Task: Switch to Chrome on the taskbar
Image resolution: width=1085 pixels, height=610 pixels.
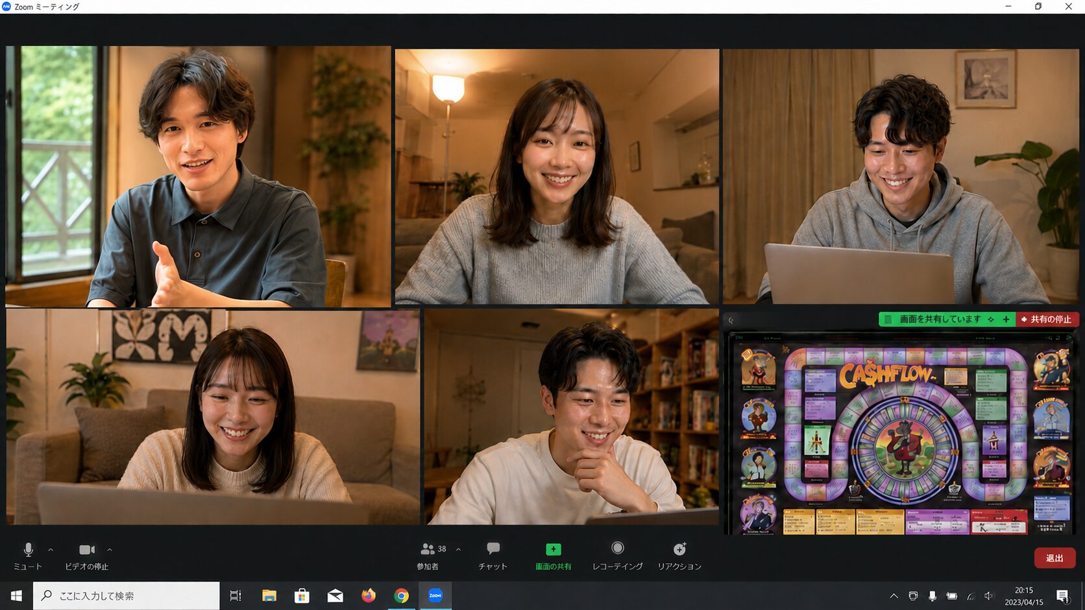Action: click(x=402, y=596)
